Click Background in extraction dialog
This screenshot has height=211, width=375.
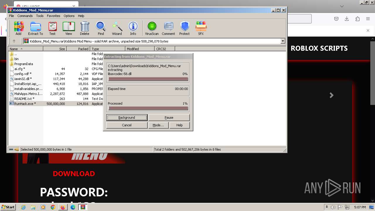pos(127,118)
